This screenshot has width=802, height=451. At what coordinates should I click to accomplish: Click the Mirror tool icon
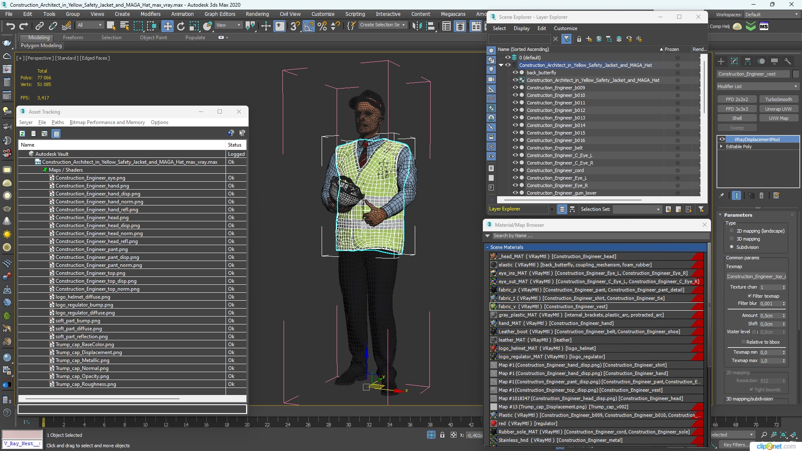[x=417, y=26]
